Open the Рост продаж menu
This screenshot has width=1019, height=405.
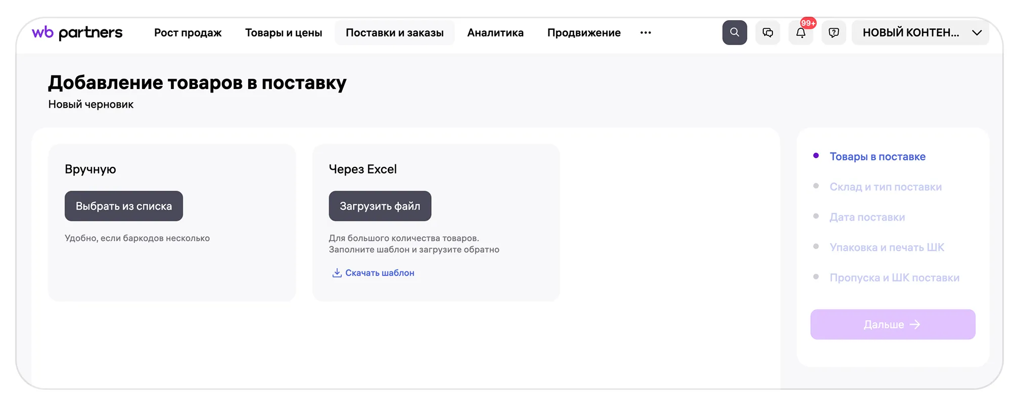[188, 33]
